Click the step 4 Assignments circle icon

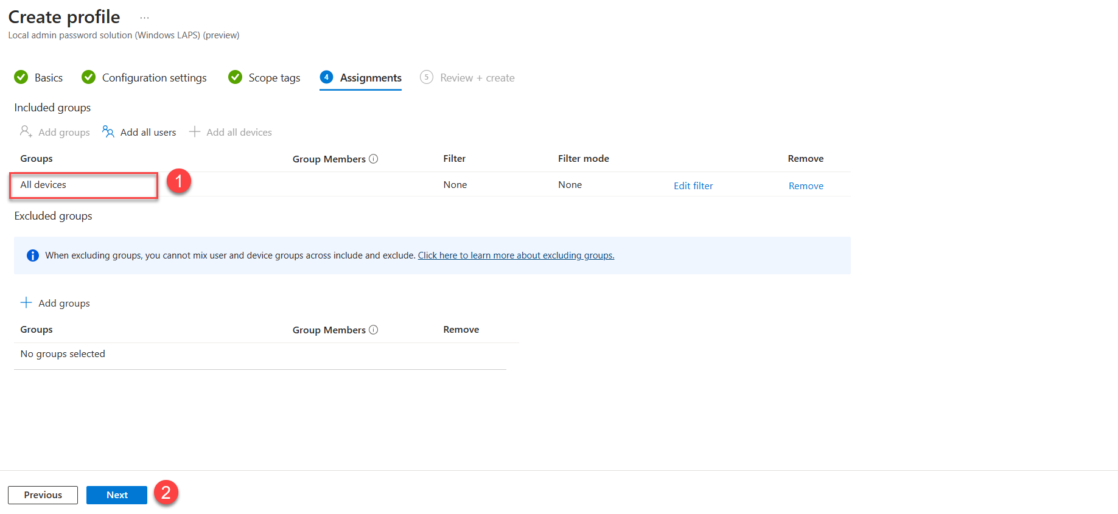(x=326, y=77)
